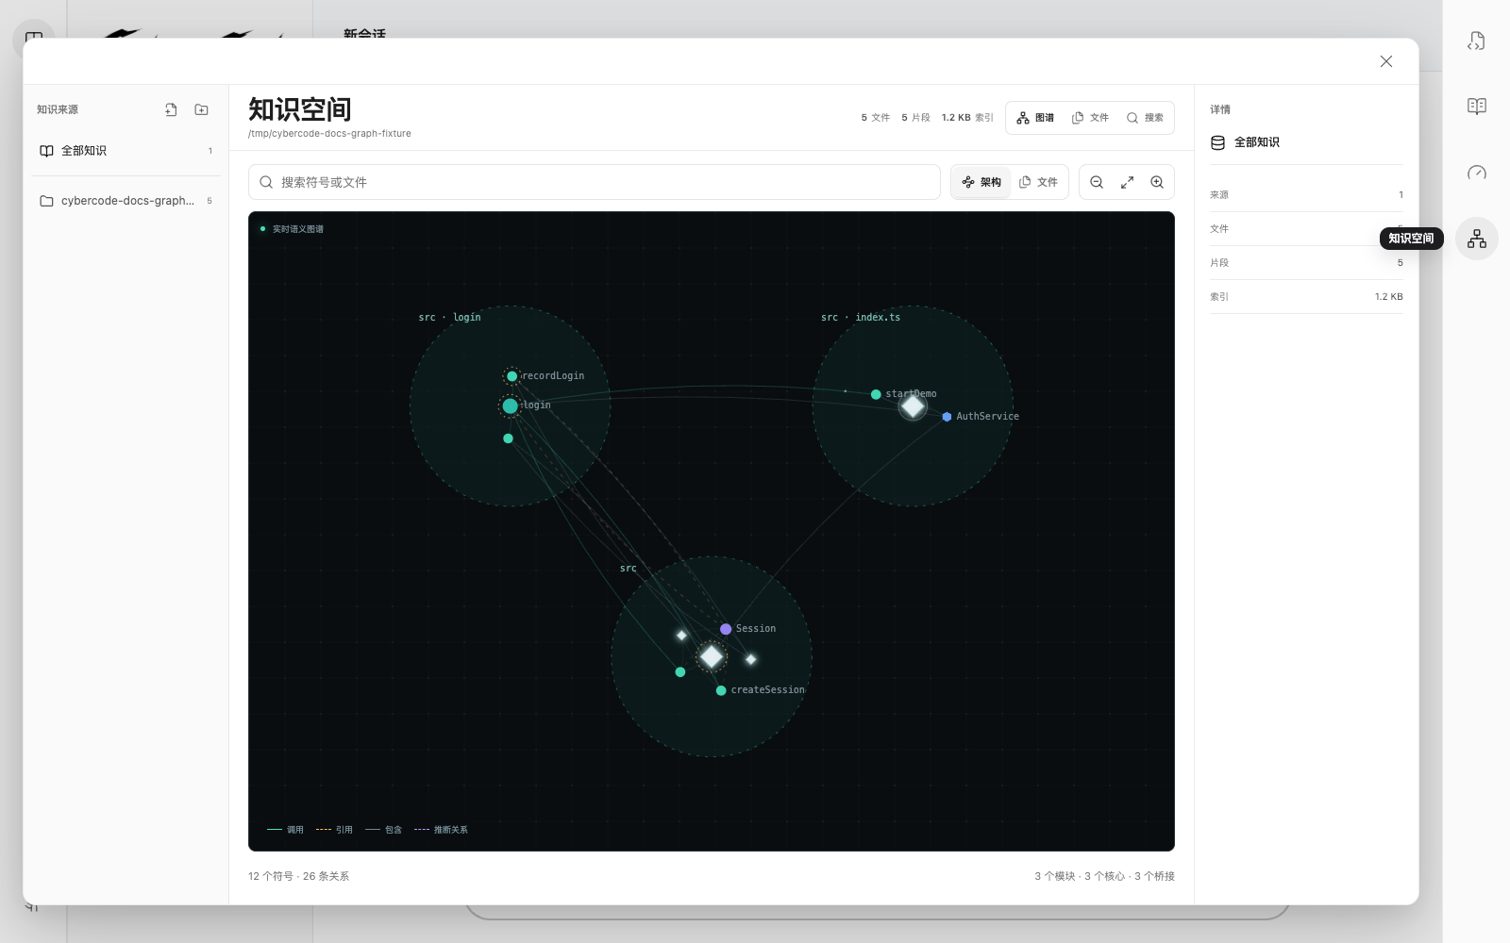Click the /tmp/cybercode-docs-graph-fixture path text
Image resolution: width=1510 pixels, height=943 pixels.
pyautogui.click(x=329, y=134)
